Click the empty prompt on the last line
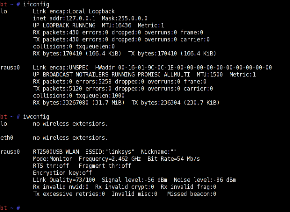 click(10, 208)
